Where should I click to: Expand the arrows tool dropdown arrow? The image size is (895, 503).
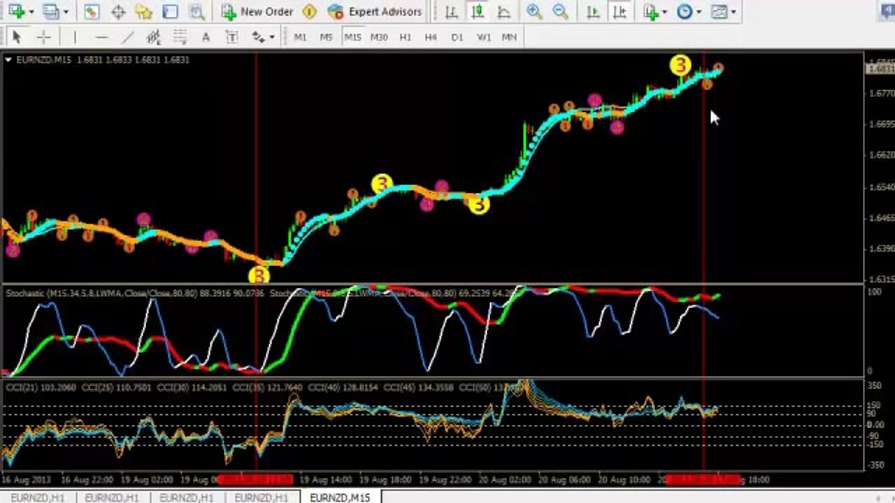coord(271,38)
